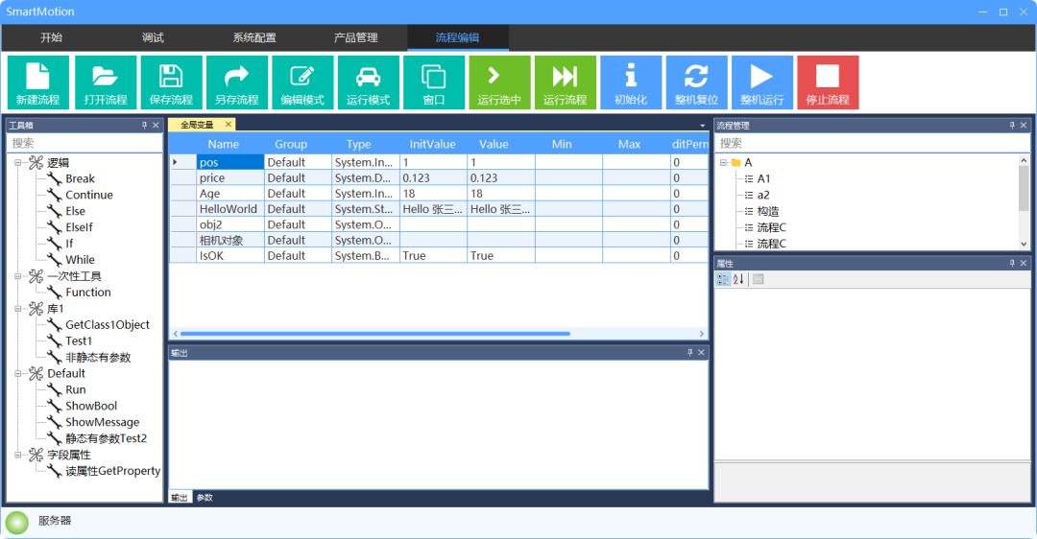Select flow A1 in 流程管理
The height and width of the screenshot is (539, 1037).
763,179
